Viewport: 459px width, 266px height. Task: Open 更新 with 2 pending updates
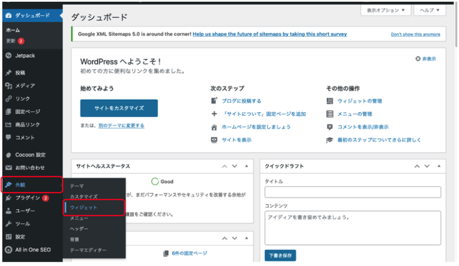click(x=15, y=41)
